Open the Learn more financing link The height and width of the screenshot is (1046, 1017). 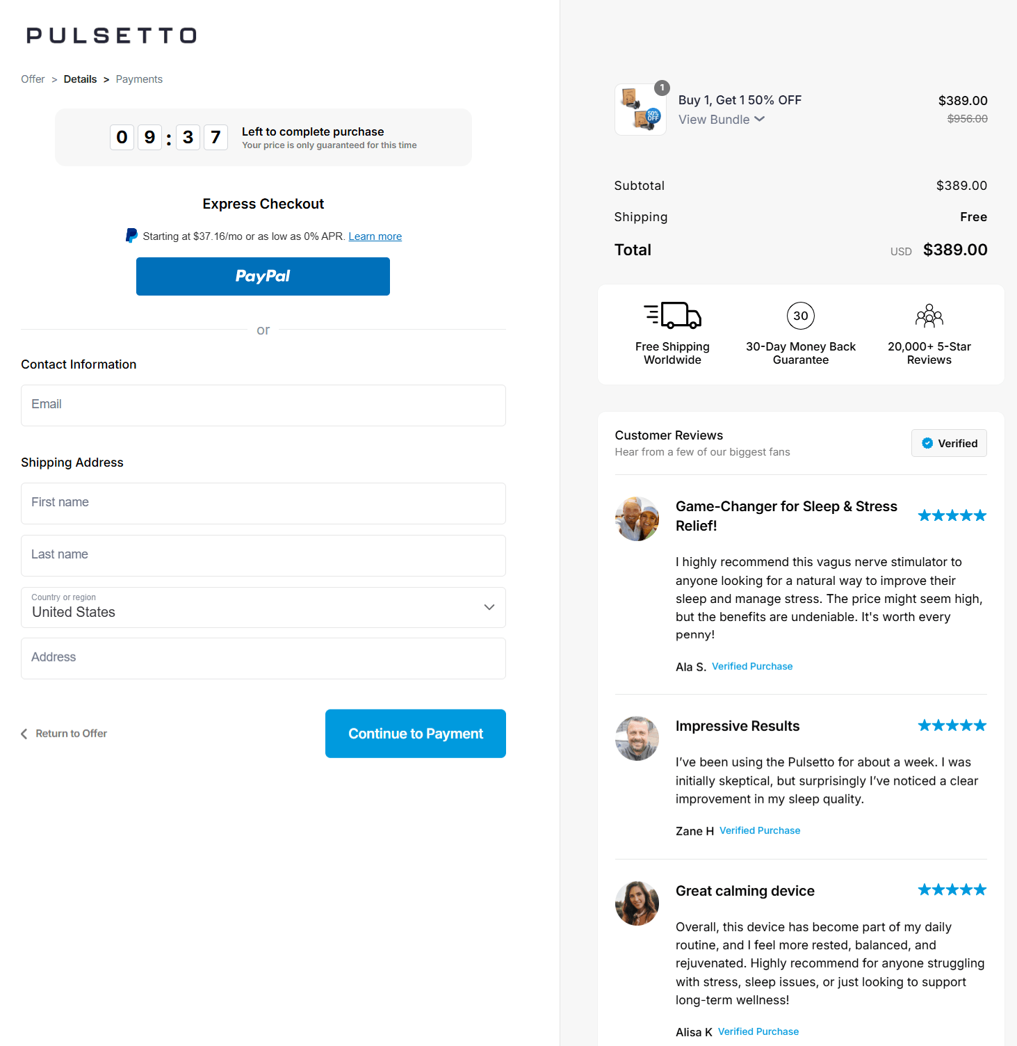375,236
